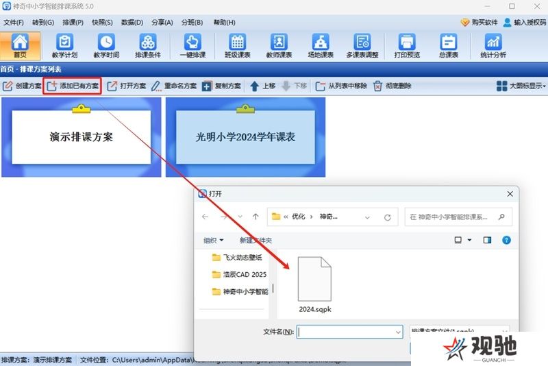Change the view mode icon in dialog
This screenshot has width=548, height=366.
click(458, 240)
